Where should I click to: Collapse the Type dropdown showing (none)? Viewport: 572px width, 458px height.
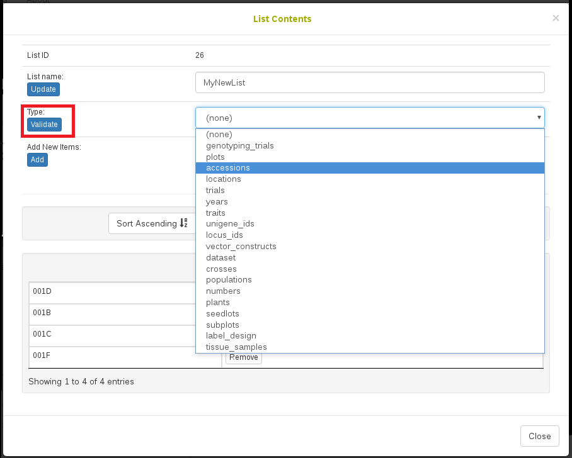click(370, 118)
